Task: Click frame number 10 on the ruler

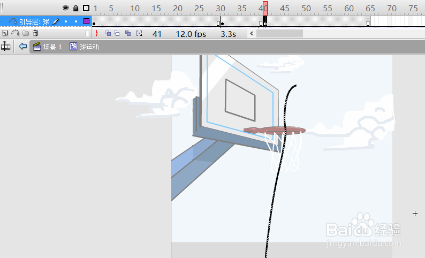Action: (x=135, y=9)
